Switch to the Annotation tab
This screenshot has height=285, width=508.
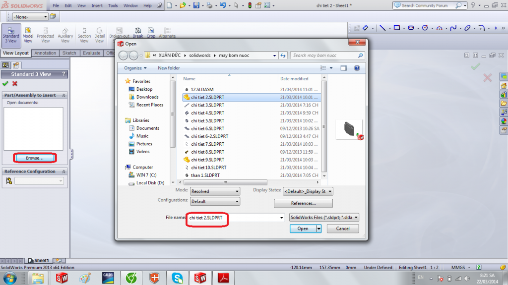[x=45, y=53]
